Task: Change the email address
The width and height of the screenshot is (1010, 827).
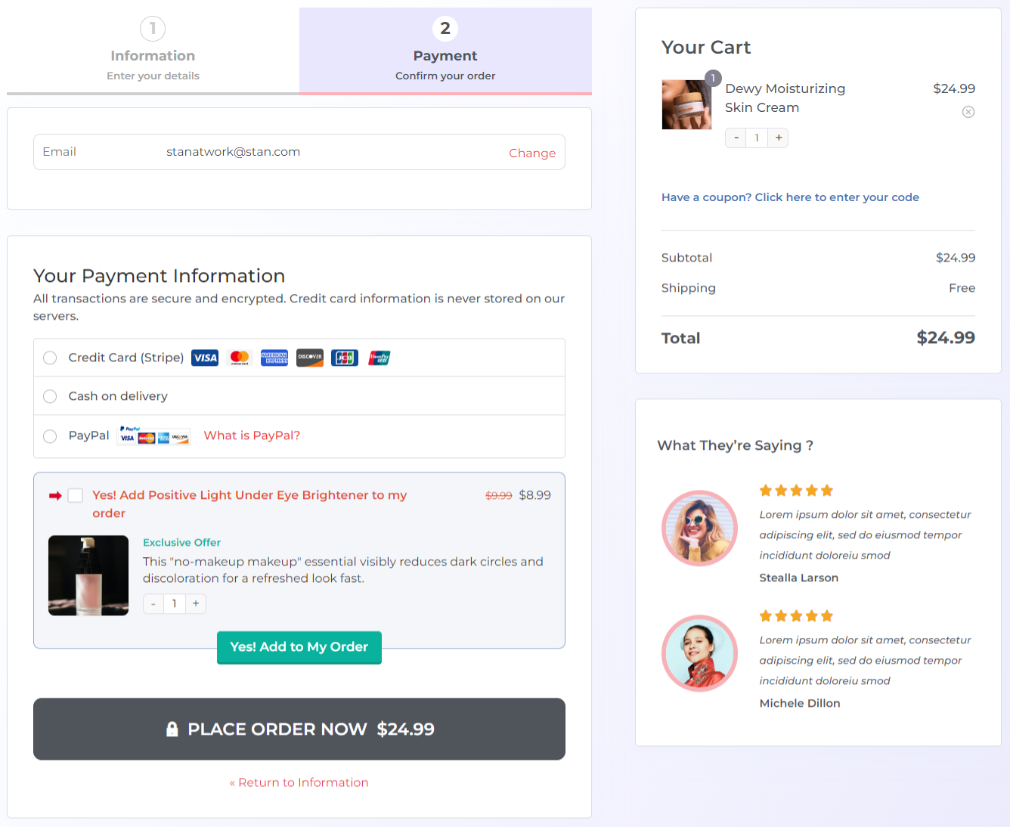Action: 531,153
